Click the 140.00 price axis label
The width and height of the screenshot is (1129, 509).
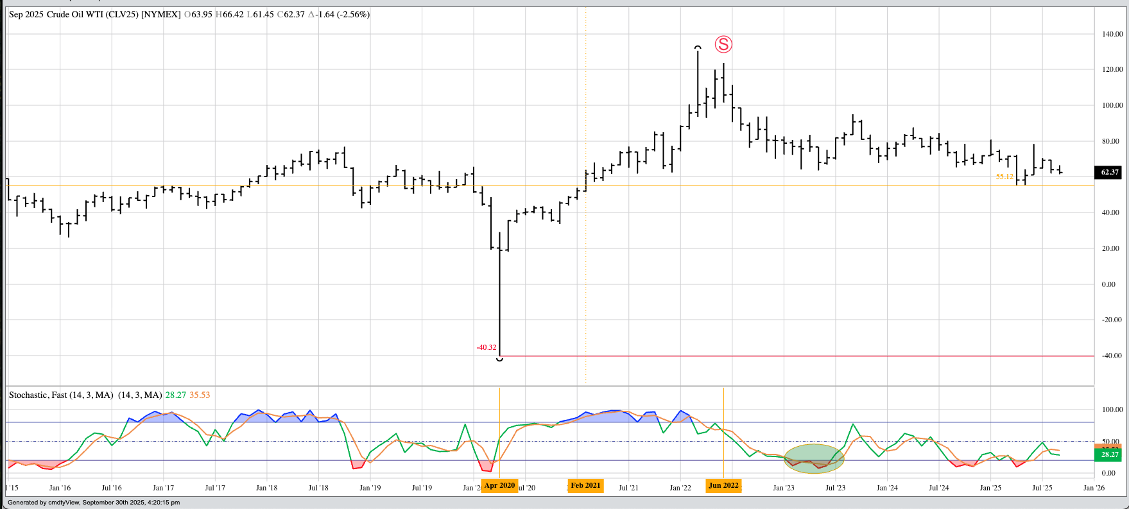[x=1112, y=34]
